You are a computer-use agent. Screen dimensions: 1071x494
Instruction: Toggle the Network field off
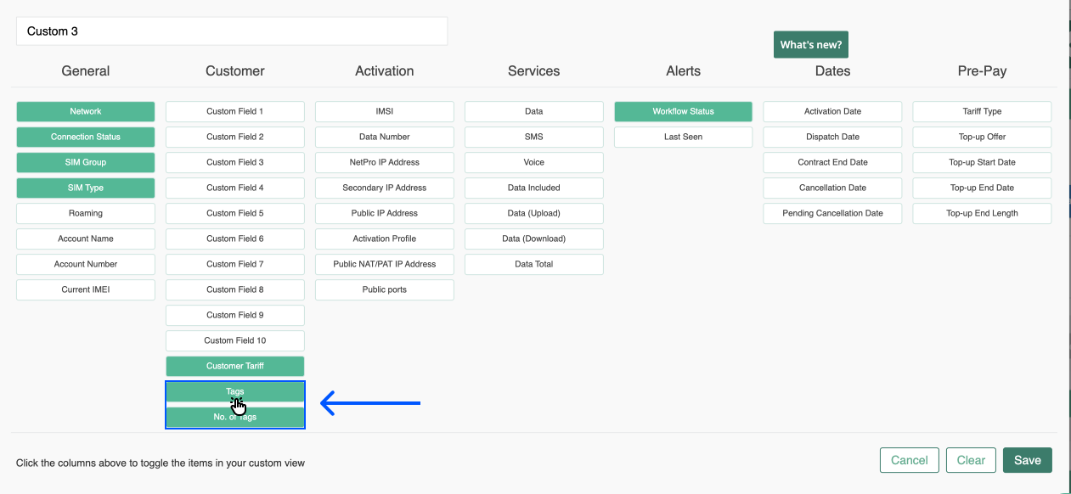click(85, 111)
